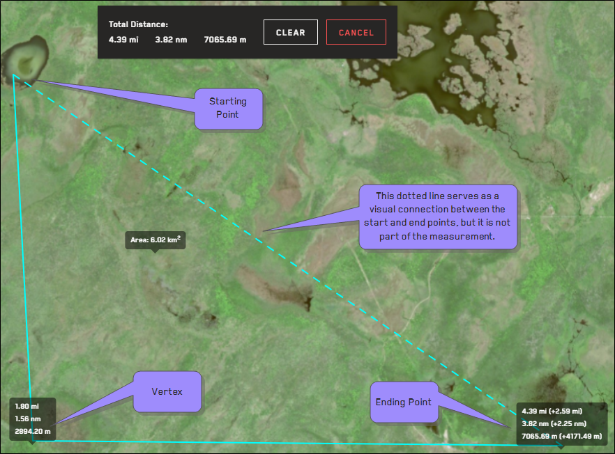The image size is (615, 454).
Task: Click the 3.82 nm (+2.25 nm) ending label
Action: [554, 423]
